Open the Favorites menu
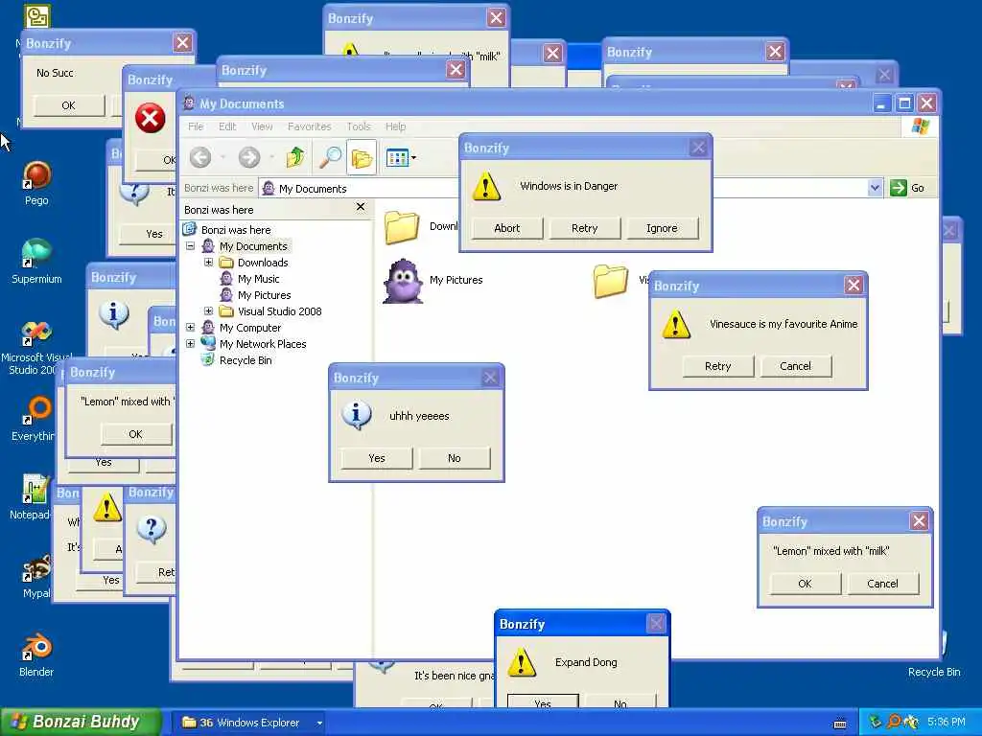This screenshot has height=736, width=982. 310,126
